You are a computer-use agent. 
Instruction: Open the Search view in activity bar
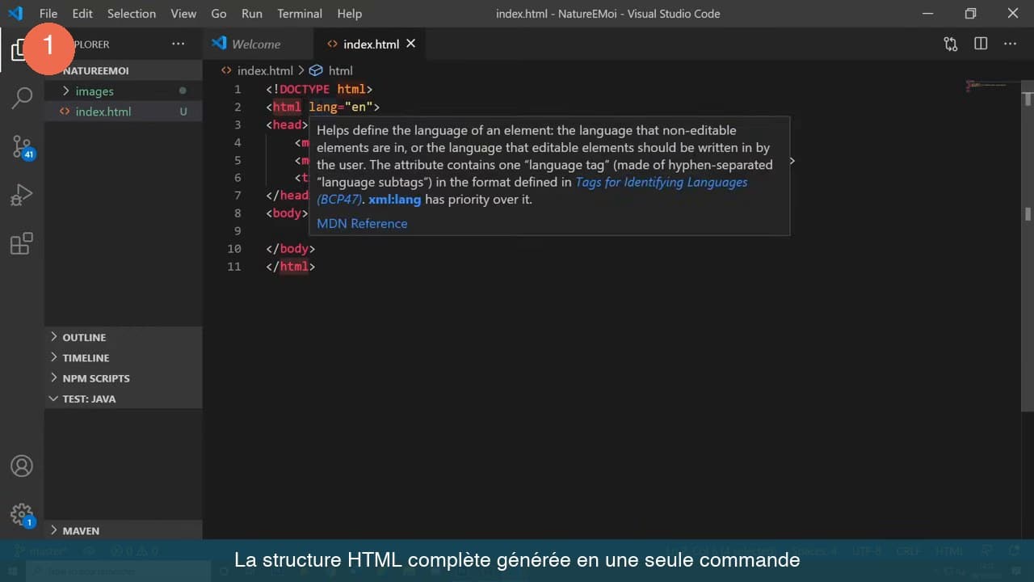click(x=22, y=98)
